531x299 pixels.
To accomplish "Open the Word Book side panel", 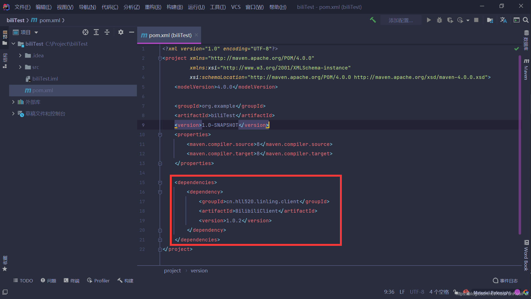I will click(526, 255).
